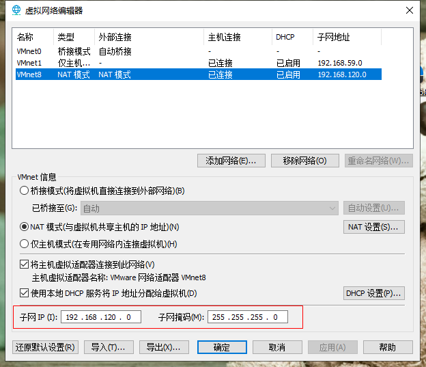
Task: Click 已启用 DHCP cell in VMnet1 row
Action: click(x=288, y=63)
